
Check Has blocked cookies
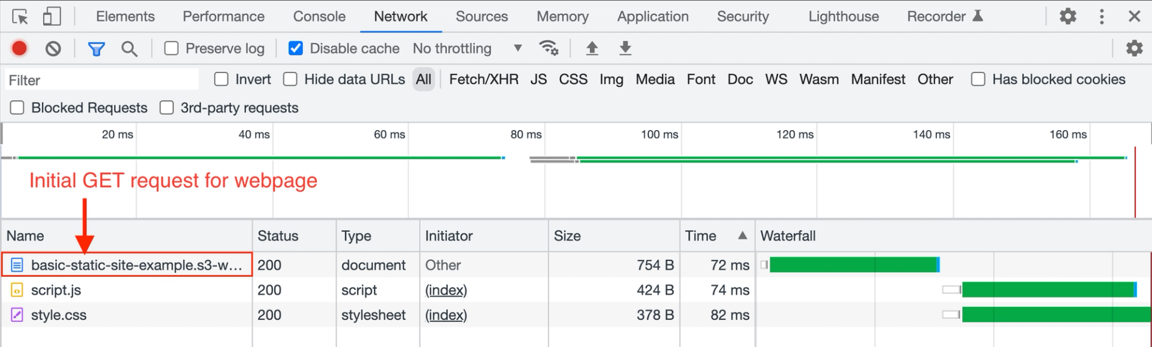(x=978, y=79)
